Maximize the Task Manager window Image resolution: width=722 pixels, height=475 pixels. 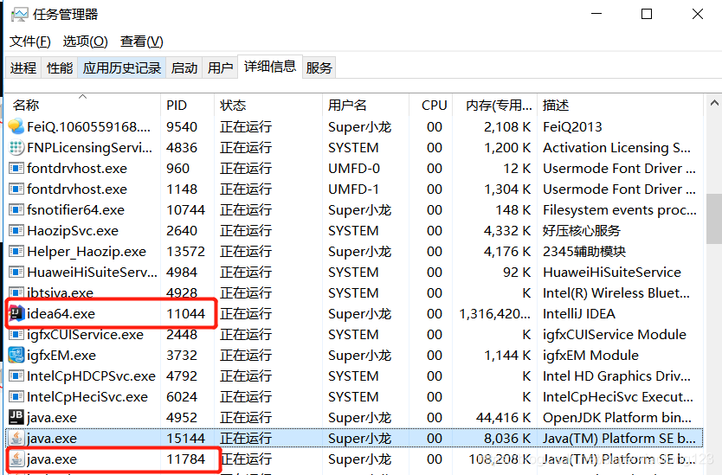[647, 14]
